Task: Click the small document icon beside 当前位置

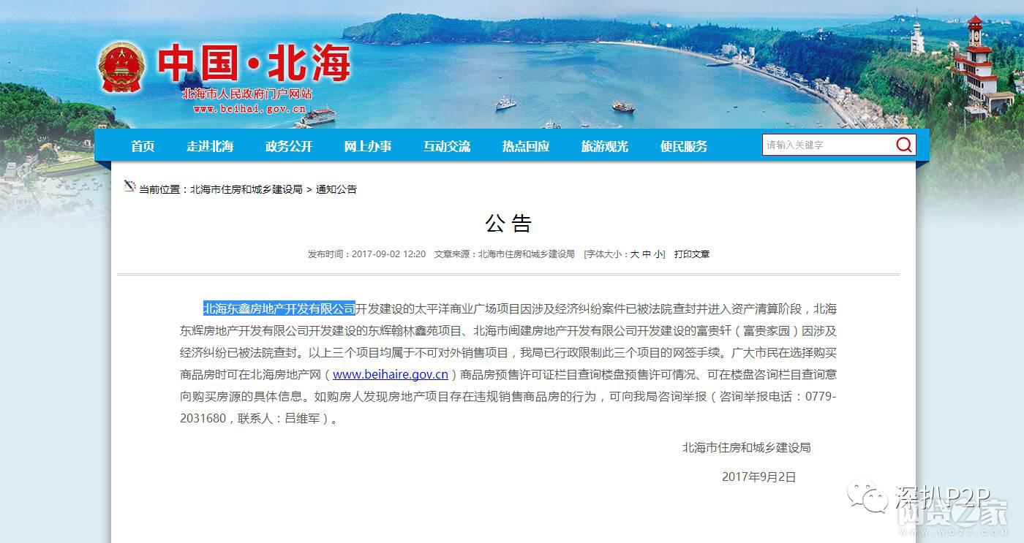Action: coord(129,186)
